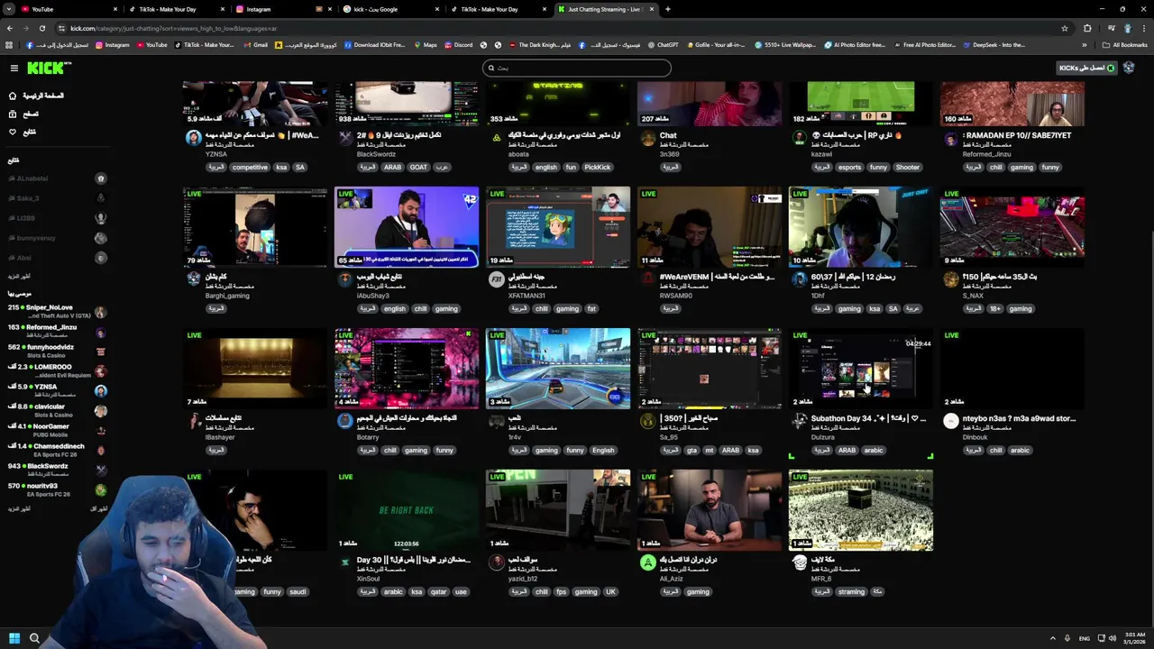Open a new browser tab
The image size is (1154, 649).
(667, 9)
